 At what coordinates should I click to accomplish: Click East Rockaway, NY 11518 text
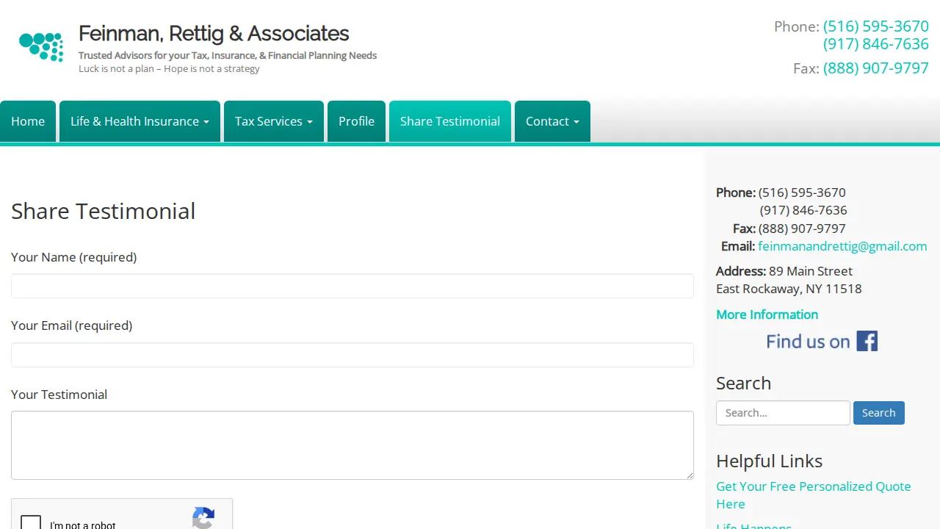789,289
